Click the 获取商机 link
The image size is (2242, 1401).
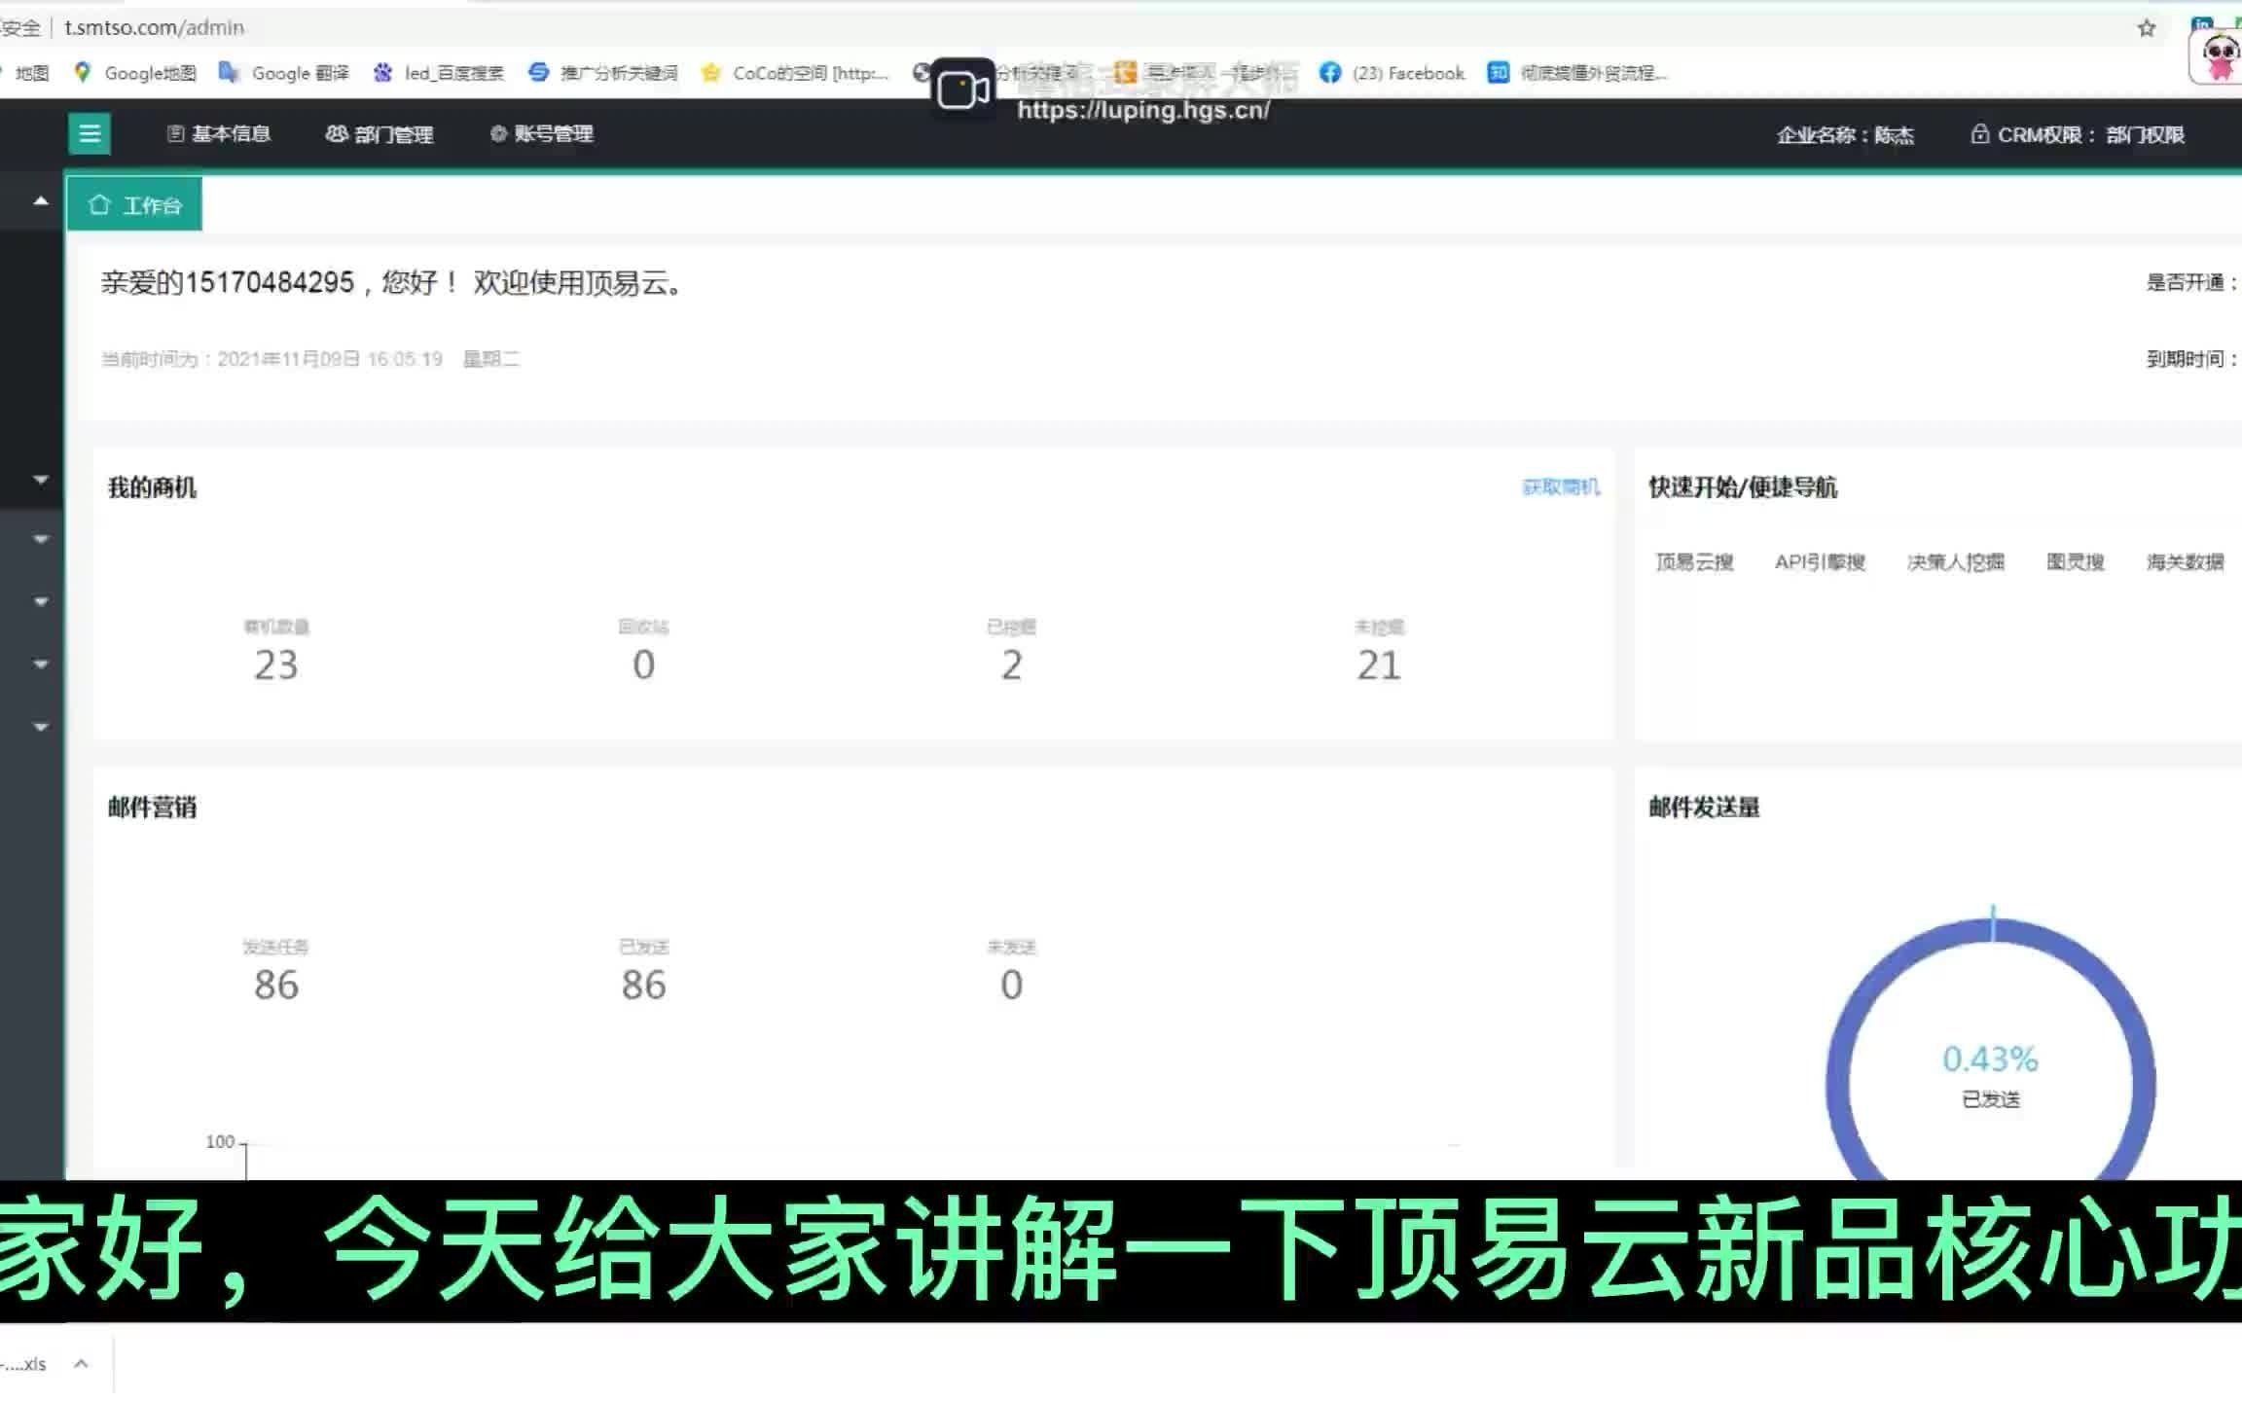coord(1560,486)
